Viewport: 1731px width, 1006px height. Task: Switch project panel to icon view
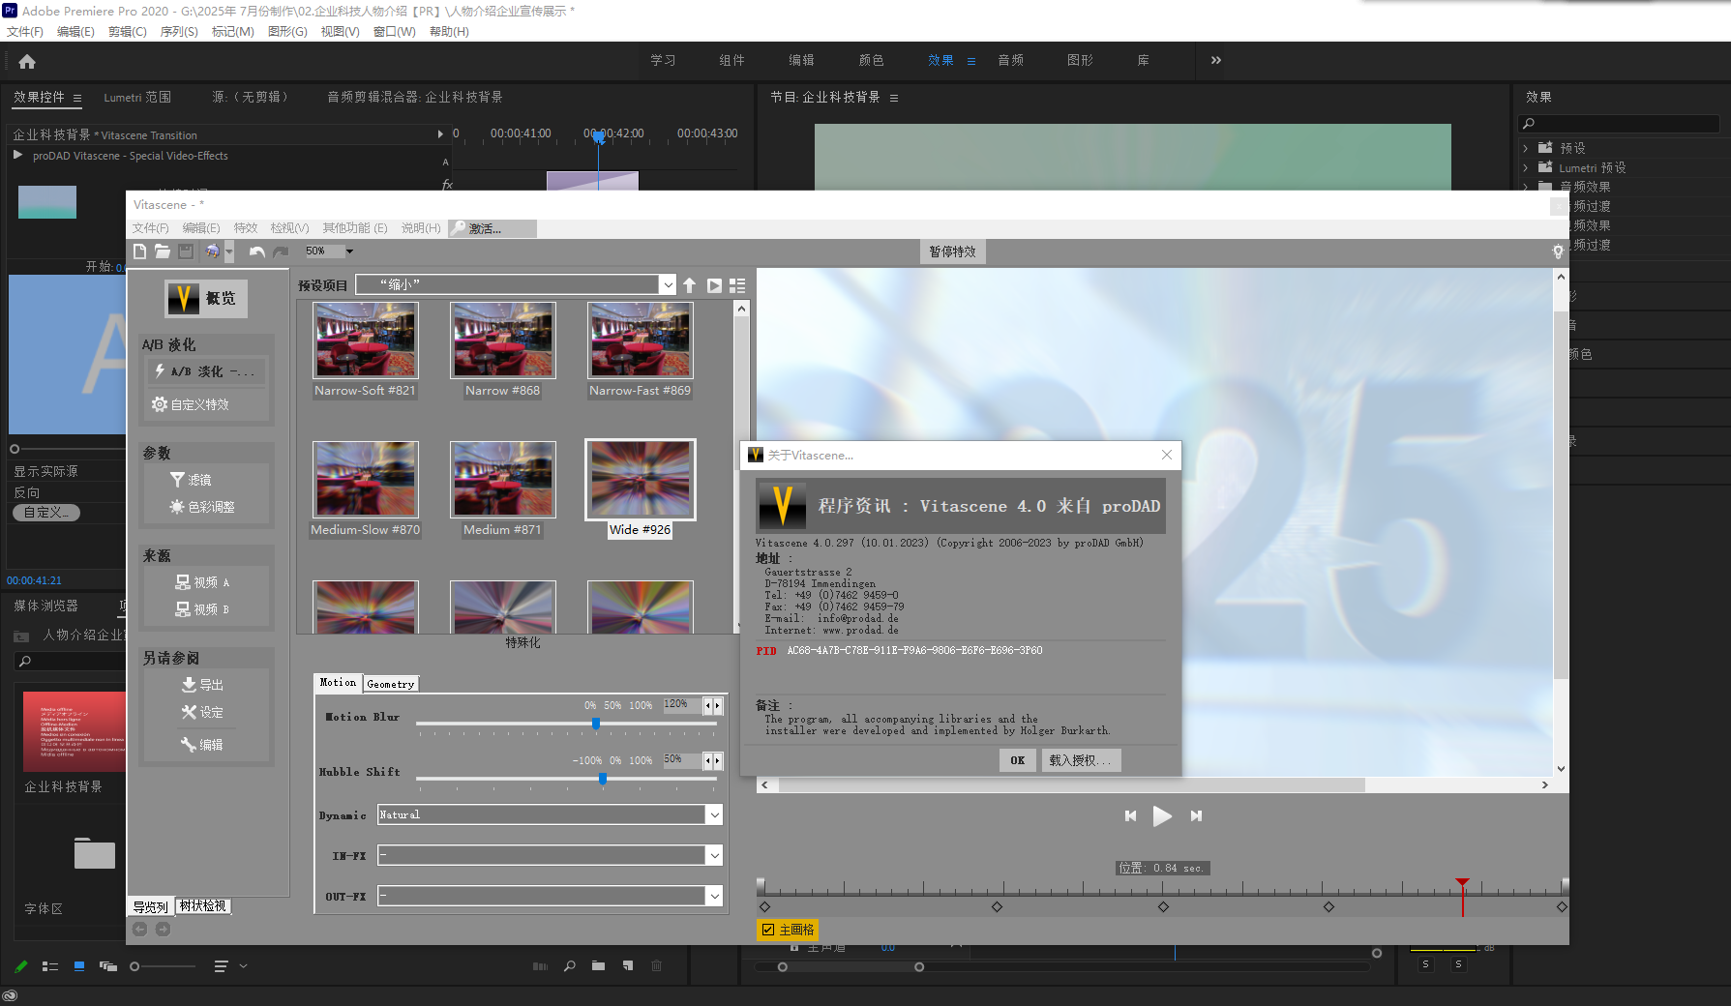[79, 965]
